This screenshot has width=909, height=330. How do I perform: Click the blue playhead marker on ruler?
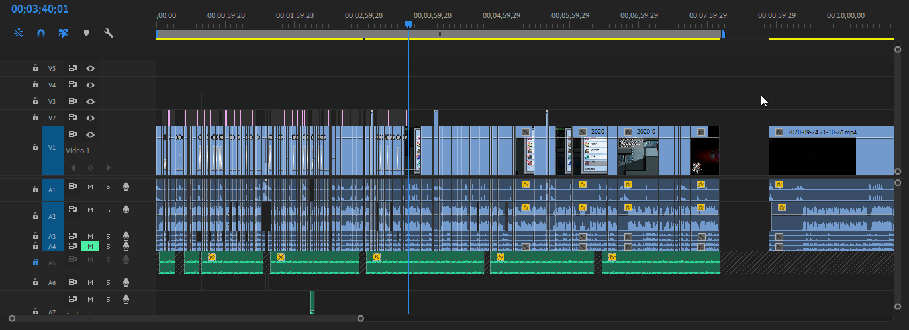point(408,24)
